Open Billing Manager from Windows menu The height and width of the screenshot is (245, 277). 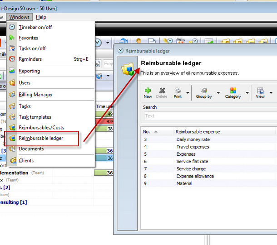[x=36, y=95]
